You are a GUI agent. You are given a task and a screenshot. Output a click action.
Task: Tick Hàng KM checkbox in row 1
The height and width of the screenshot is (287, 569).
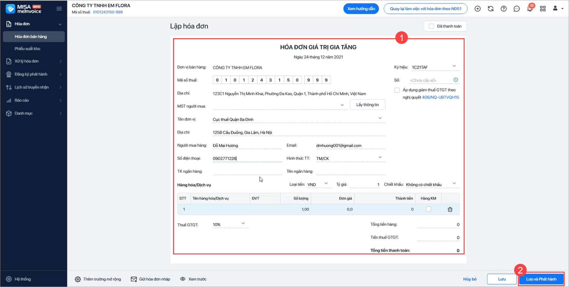click(429, 209)
